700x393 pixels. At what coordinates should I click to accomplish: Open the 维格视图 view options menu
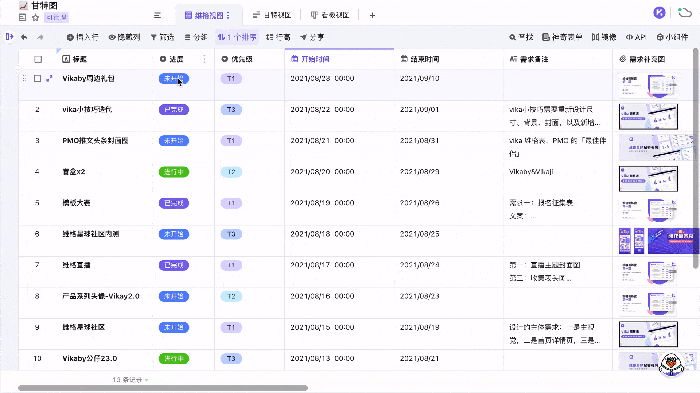pyautogui.click(x=229, y=15)
